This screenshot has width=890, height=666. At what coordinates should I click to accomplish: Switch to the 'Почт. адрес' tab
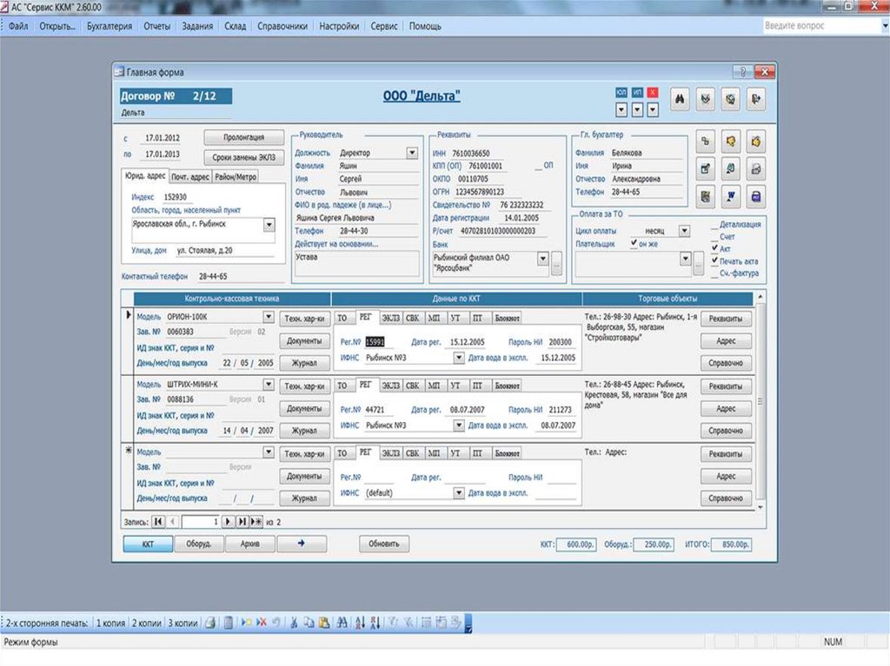tap(189, 176)
